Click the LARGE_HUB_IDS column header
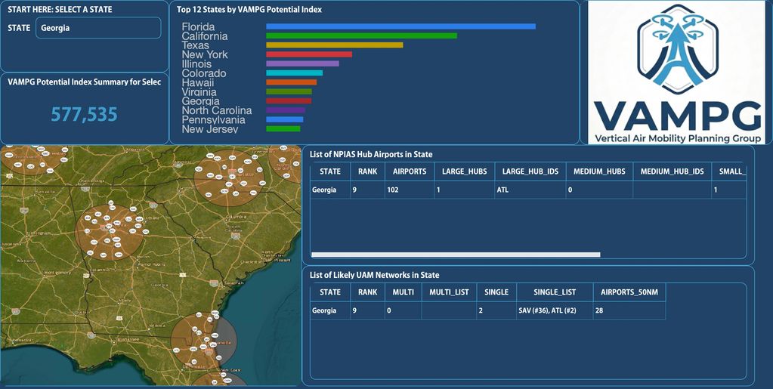773x389 pixels. 530,171
